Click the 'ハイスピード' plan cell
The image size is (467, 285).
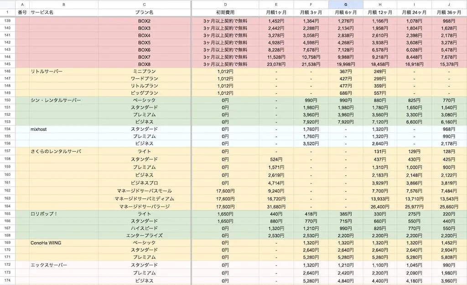click(144, 228)
